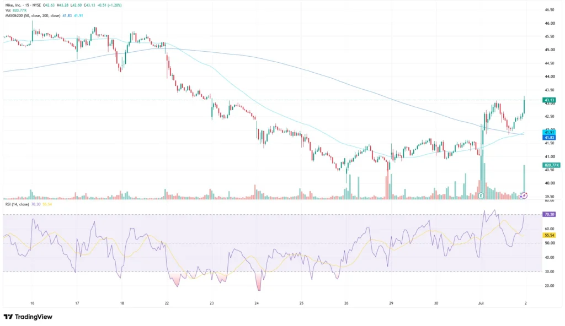
Task: Click the '30.00' RSI scale label
Action: (x=550, y=271)
